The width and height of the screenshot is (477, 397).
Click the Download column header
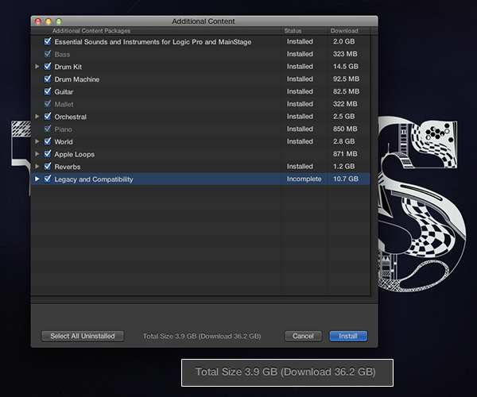click(344, 31)
